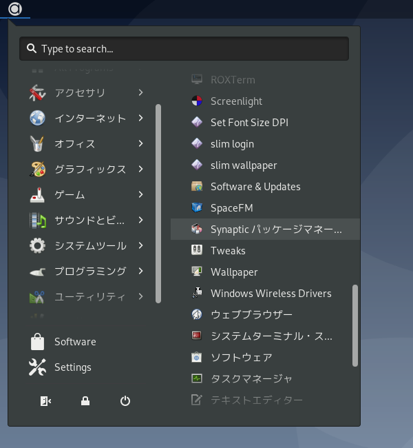
Task: Click the タスクマネージャ label
Action: point(251,379)
